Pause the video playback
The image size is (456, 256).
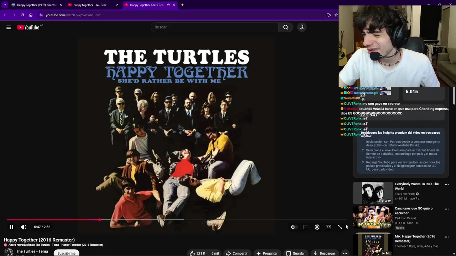click(x=11, y=227)
